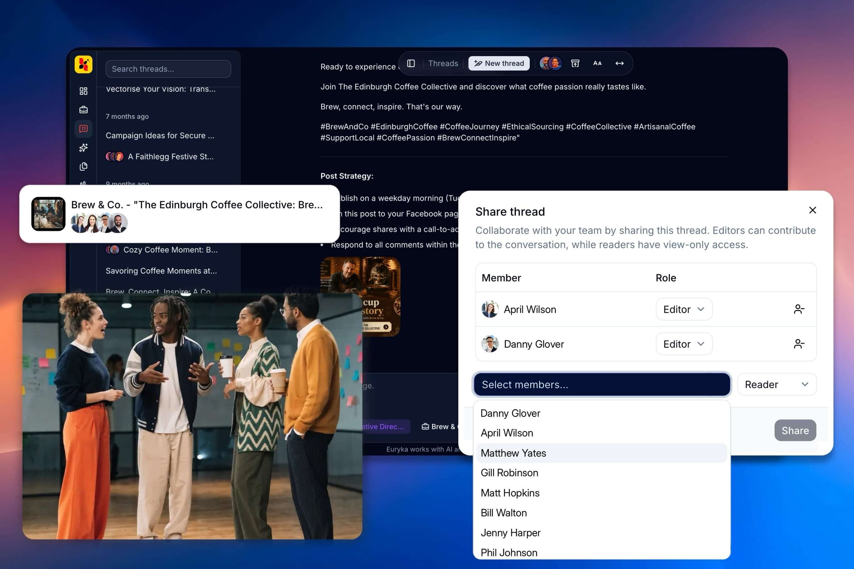Open thread A Faithlegg Festive St...
The height and width of the screenshot is (569, 854).
[x=160, y=156]
